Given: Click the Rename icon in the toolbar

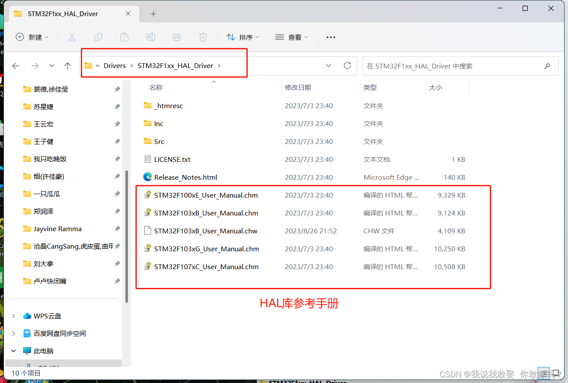Looking at the screenshot, I should tap(150, 37).
